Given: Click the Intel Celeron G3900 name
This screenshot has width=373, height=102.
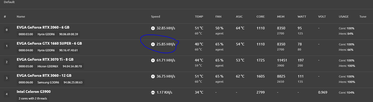Looking at the screenshot, I should [x=35, y=92].
